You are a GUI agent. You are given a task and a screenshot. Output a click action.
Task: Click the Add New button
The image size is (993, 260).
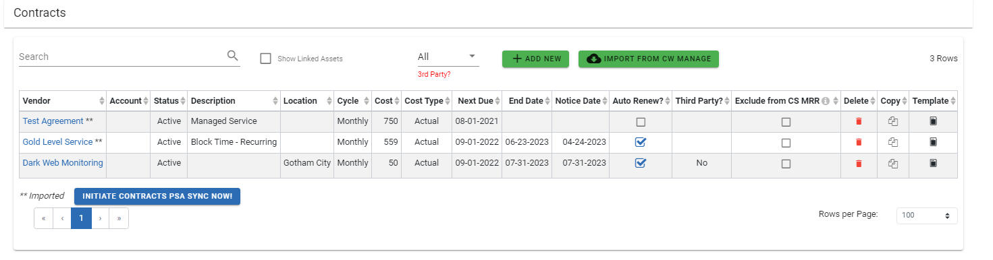coord(536,59)
